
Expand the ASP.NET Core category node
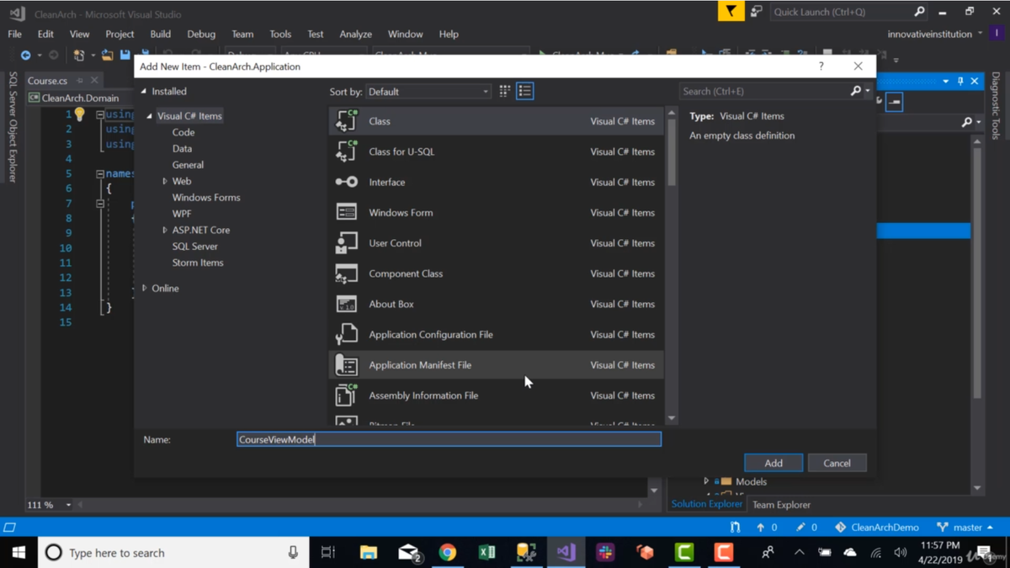click(165, 230)
